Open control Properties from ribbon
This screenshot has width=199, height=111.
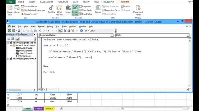pyautogui.click(x=85, y=6)
